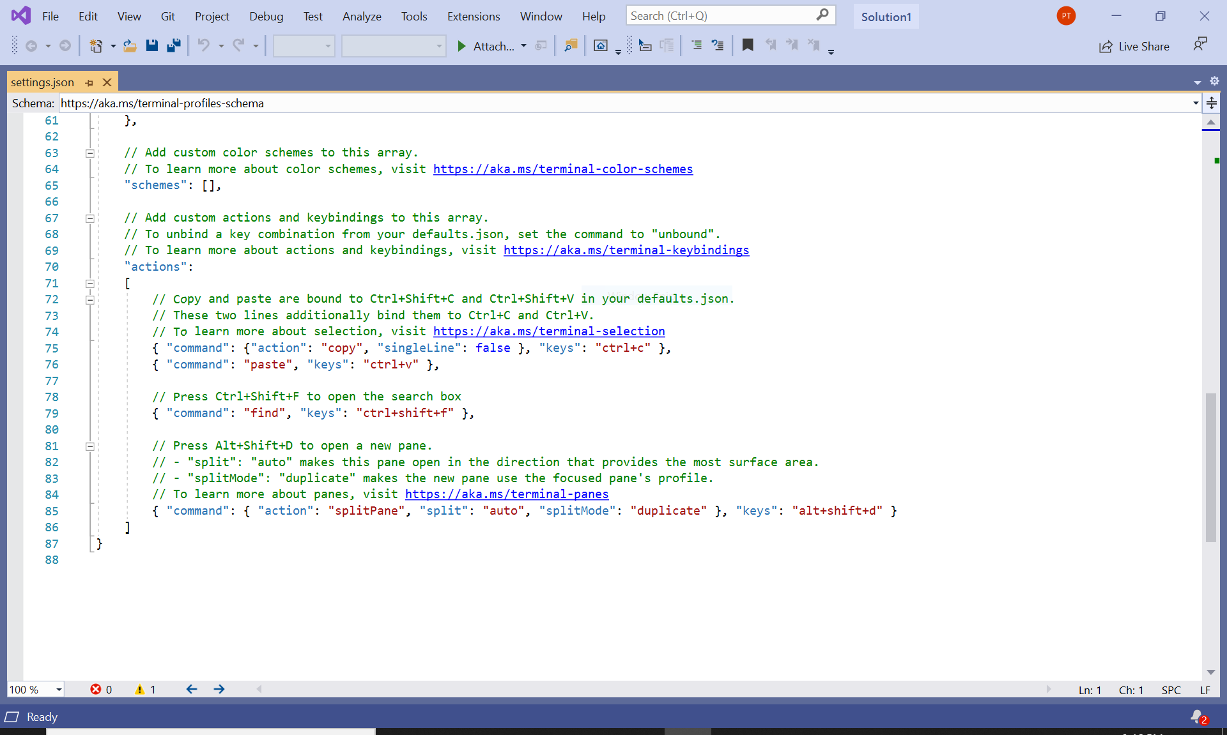Open tab settings gear icon
Screen dimensions: 1227x735
point(1214,81)
